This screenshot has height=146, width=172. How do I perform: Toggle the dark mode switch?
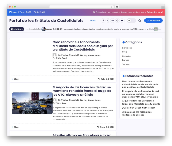(x=131, y=21)
